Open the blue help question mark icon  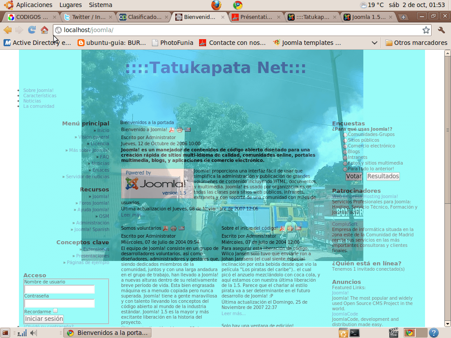click(434, 333)
